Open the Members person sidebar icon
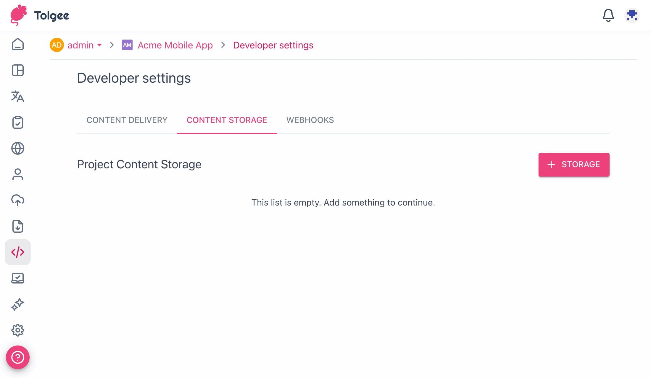 coord(18,174)
